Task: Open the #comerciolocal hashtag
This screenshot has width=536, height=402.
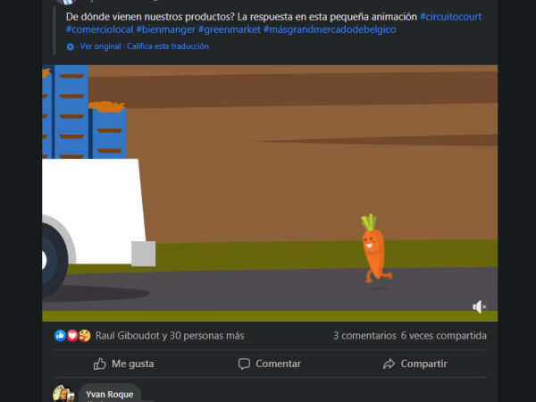Action: [x=99, y=29]
